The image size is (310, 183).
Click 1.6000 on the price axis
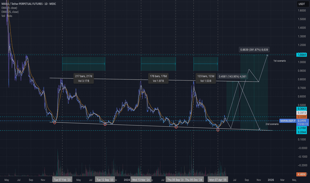click(302, 11)
